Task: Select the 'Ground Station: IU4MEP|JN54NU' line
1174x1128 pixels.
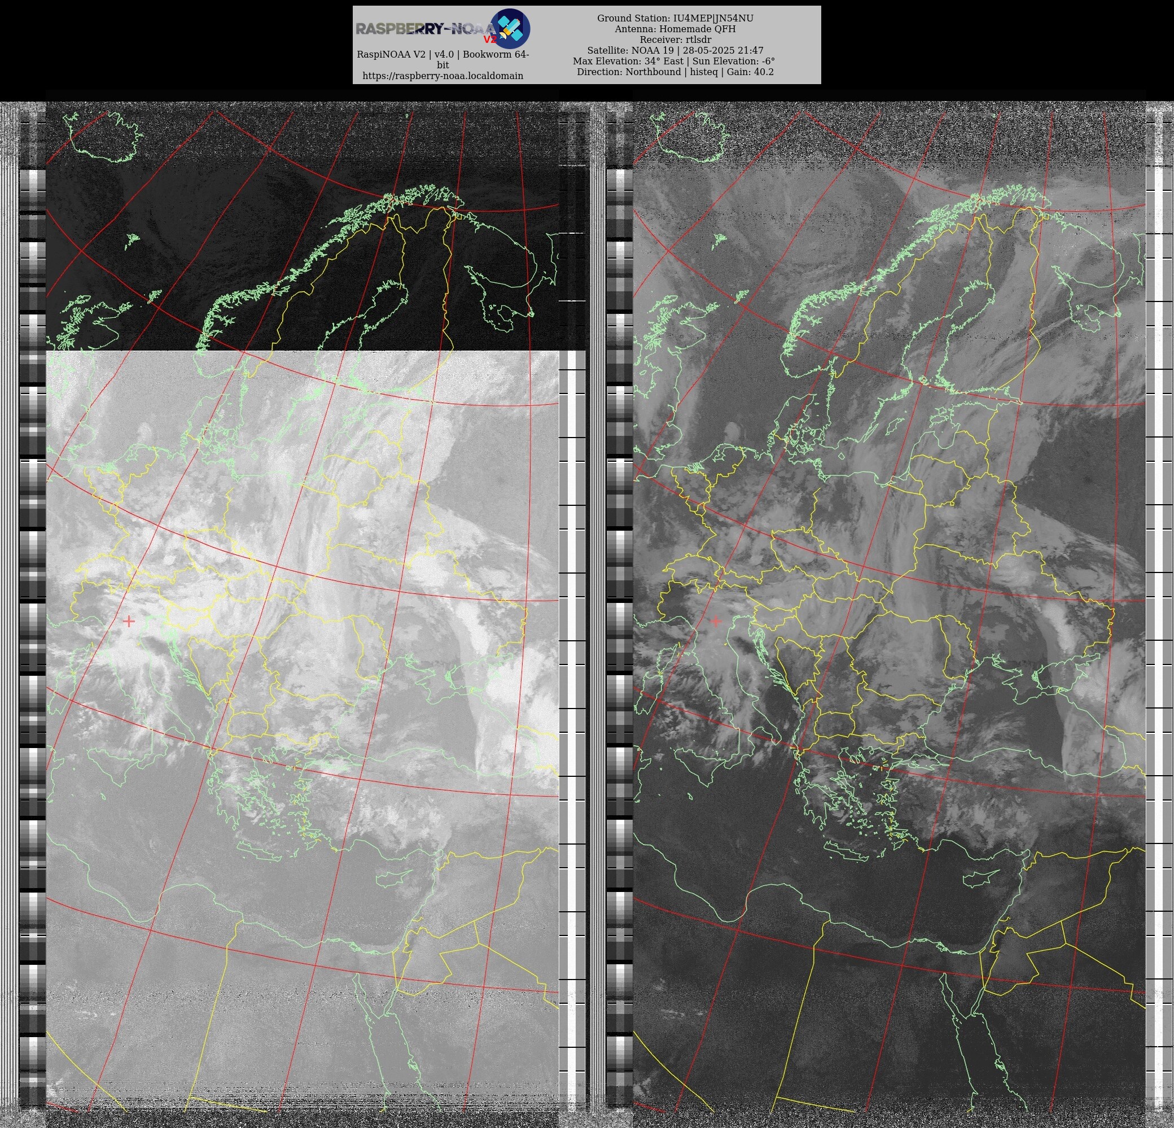Action: (675, 18)
